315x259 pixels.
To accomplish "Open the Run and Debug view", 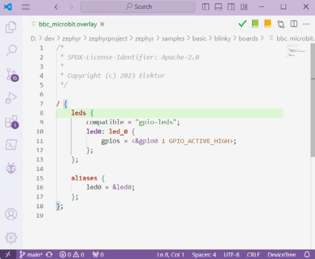I will coord(11,98).
